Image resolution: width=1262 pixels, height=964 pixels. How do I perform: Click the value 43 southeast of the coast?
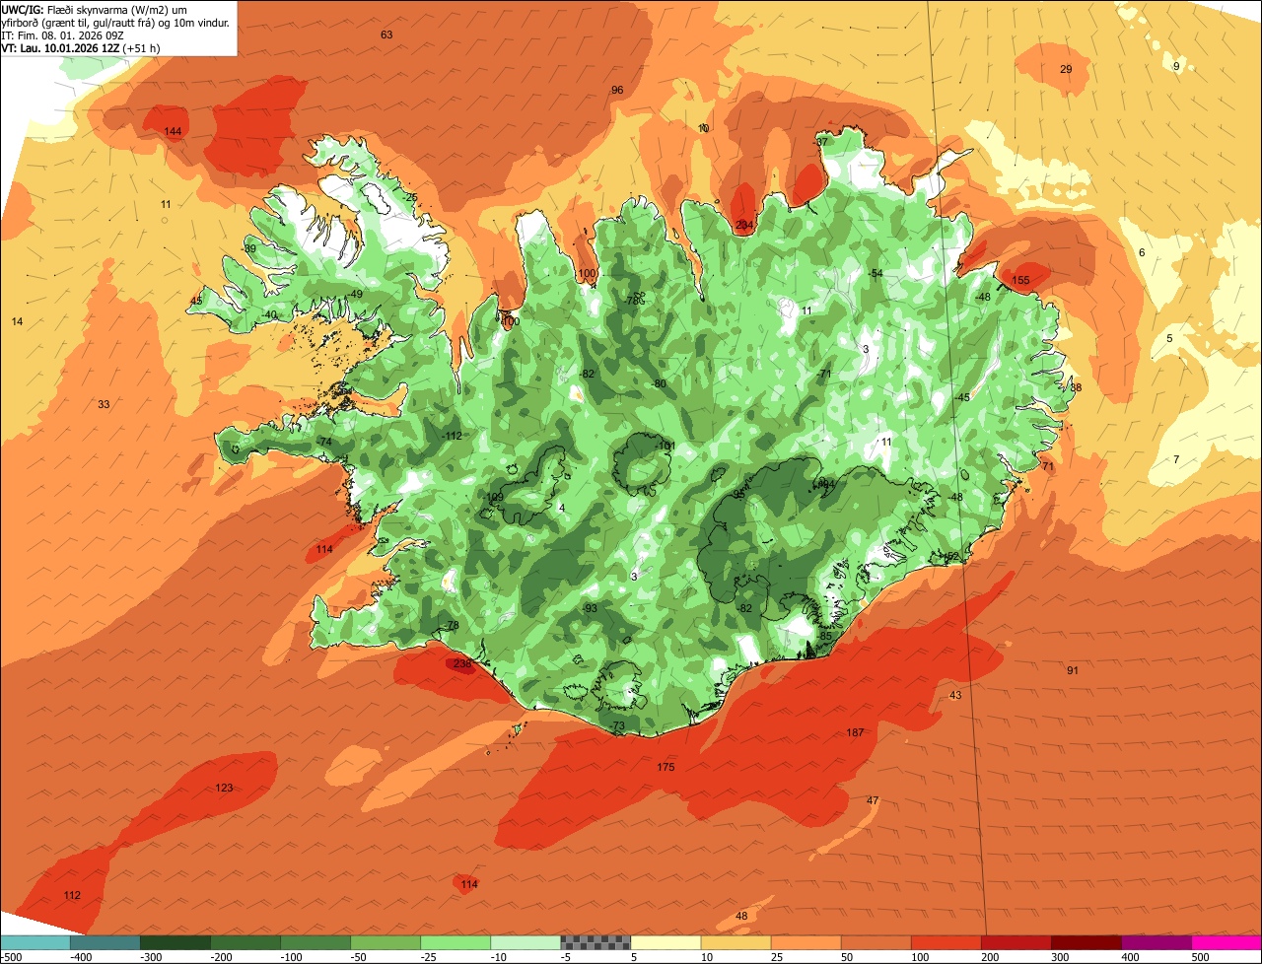click(x=955, y=695)
